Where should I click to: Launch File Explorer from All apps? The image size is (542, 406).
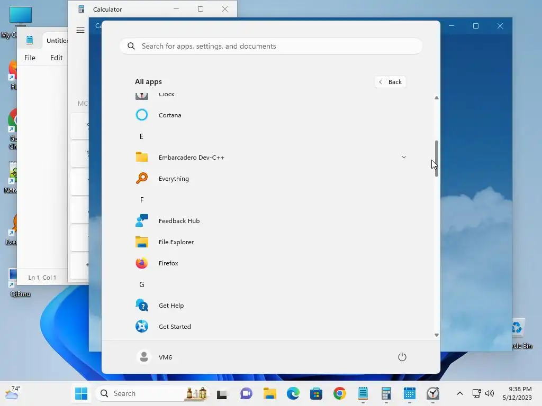point(270,242)
